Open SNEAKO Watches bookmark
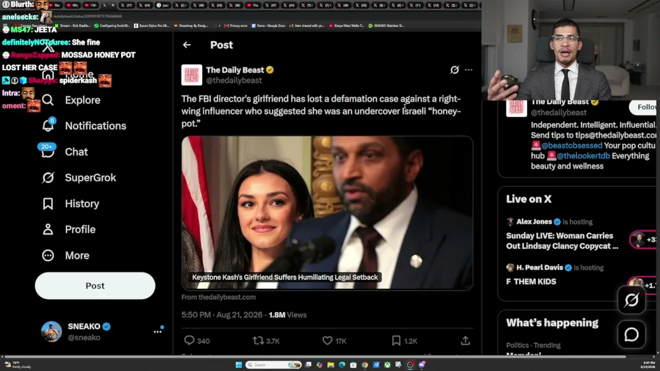Screen dimensions: 660x371 [x=386, y=25]
